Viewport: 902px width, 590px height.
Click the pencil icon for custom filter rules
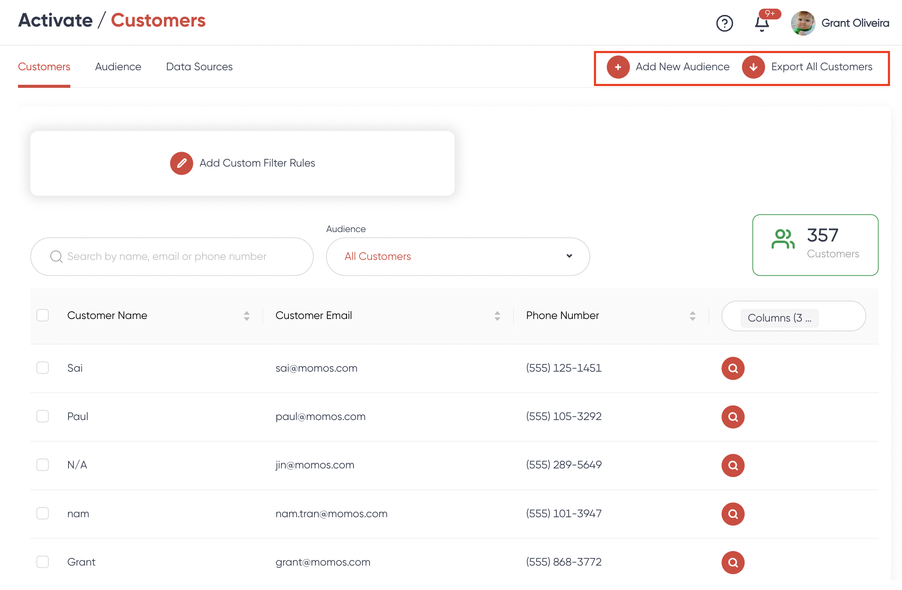click(181, 163)
